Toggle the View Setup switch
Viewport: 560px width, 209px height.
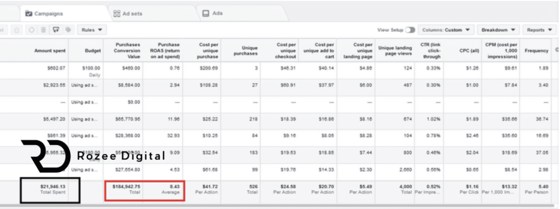click(410, 30)
